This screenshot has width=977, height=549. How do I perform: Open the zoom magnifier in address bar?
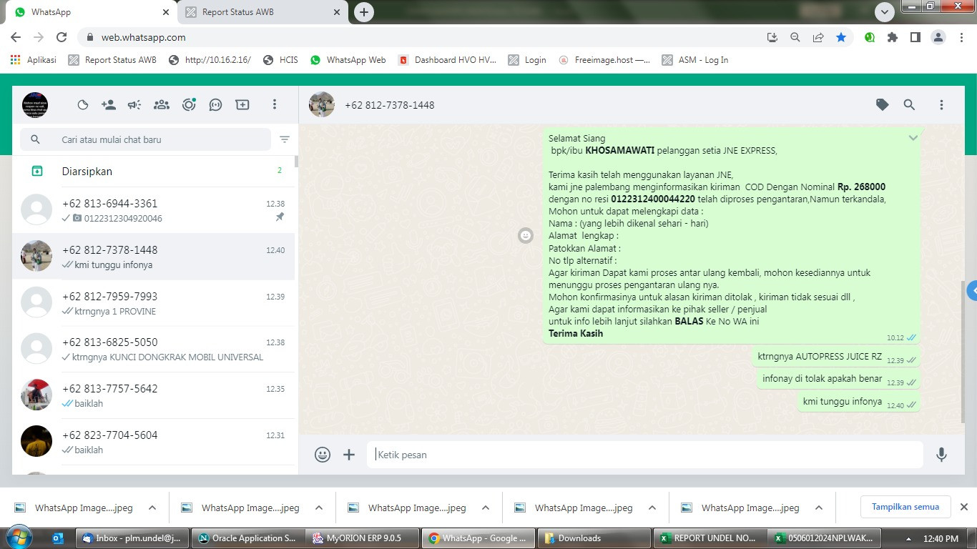[795, 37]
